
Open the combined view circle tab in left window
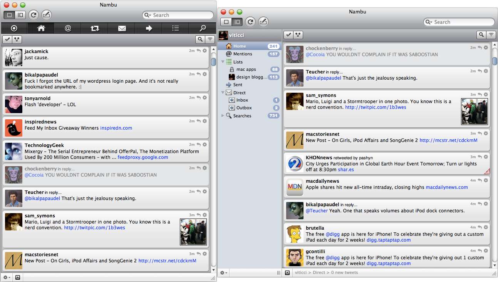(x=14, y=28)
